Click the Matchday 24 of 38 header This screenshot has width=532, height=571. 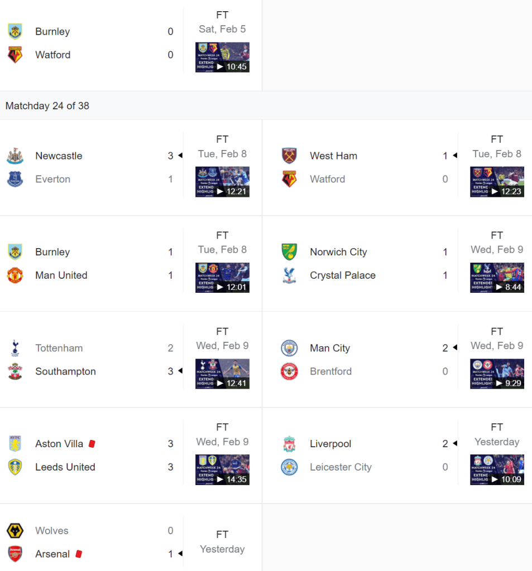(47, 106)
